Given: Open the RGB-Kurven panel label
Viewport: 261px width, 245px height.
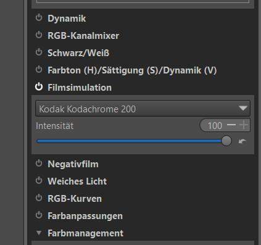Looking at the screenshot, I should tap(75, 199).
